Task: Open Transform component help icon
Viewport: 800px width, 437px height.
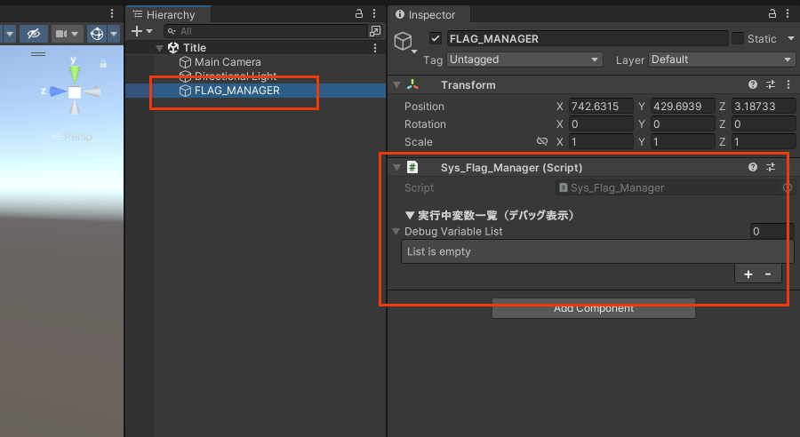Action: [x=753, y=85]
